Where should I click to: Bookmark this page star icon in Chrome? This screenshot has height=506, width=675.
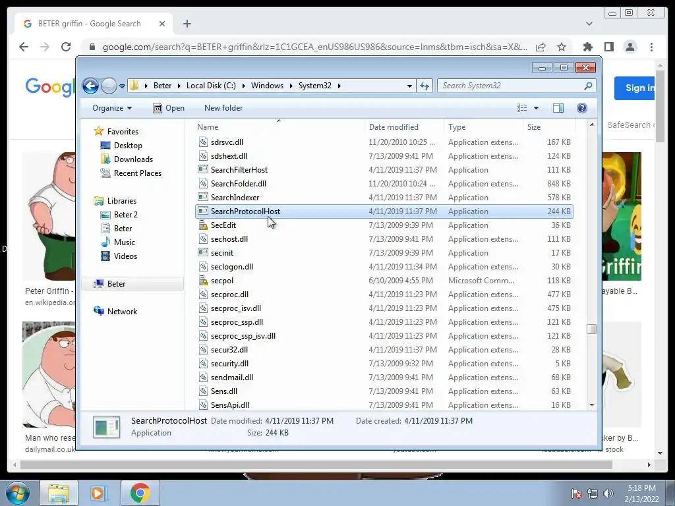click(x=562, y=47)
